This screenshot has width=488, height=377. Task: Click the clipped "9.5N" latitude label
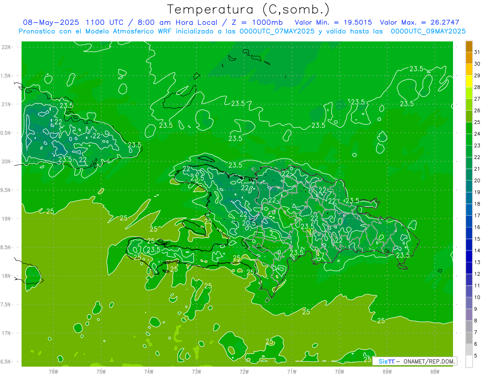click(x=6, y=190)
